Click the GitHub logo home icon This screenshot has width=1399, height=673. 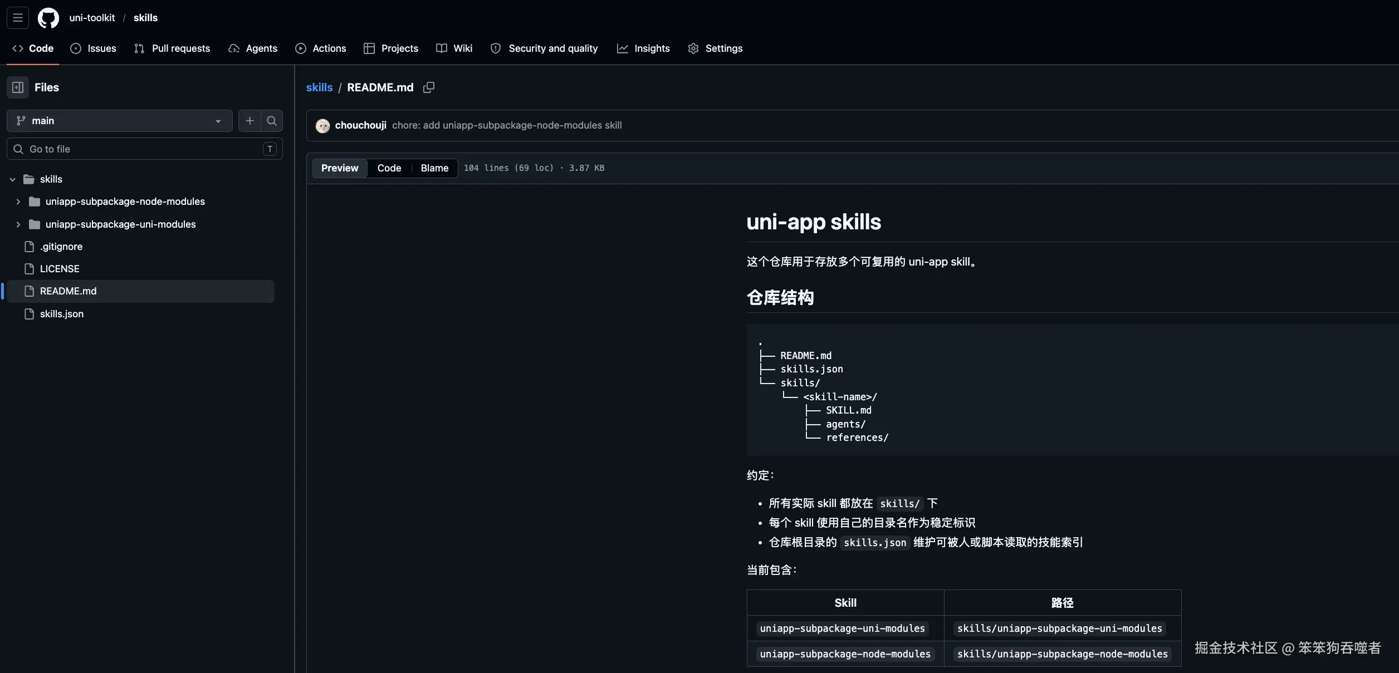tap(48, 18)
